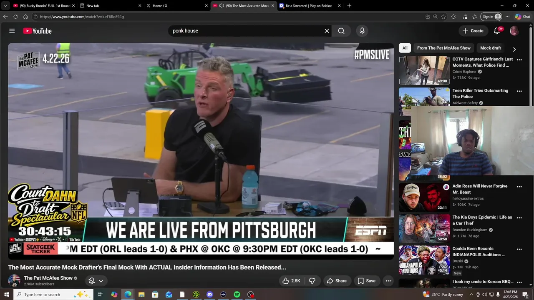
Task: Open The Pat McAfee Show channel avatar
Action: point(14,281)
